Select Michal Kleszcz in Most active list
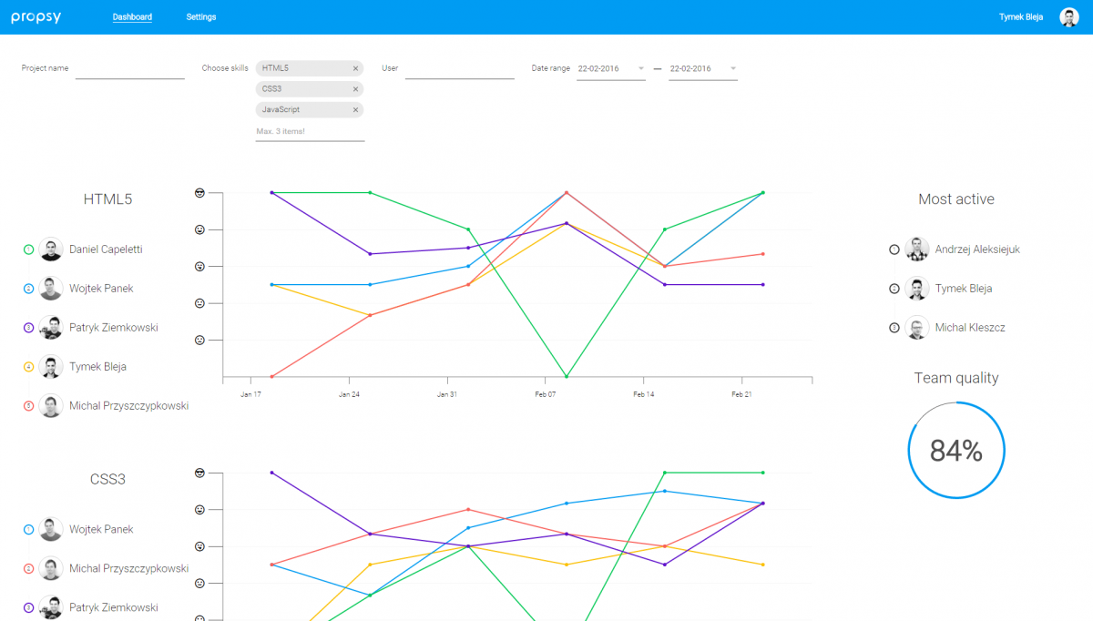This screenshot has height=621, width=1093. (969, 328)
